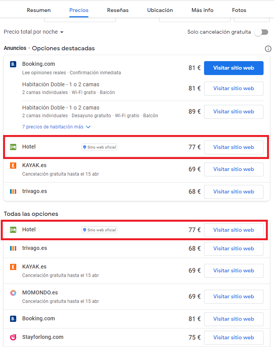Open Precio total por noche dropdown

click(34, 32)
